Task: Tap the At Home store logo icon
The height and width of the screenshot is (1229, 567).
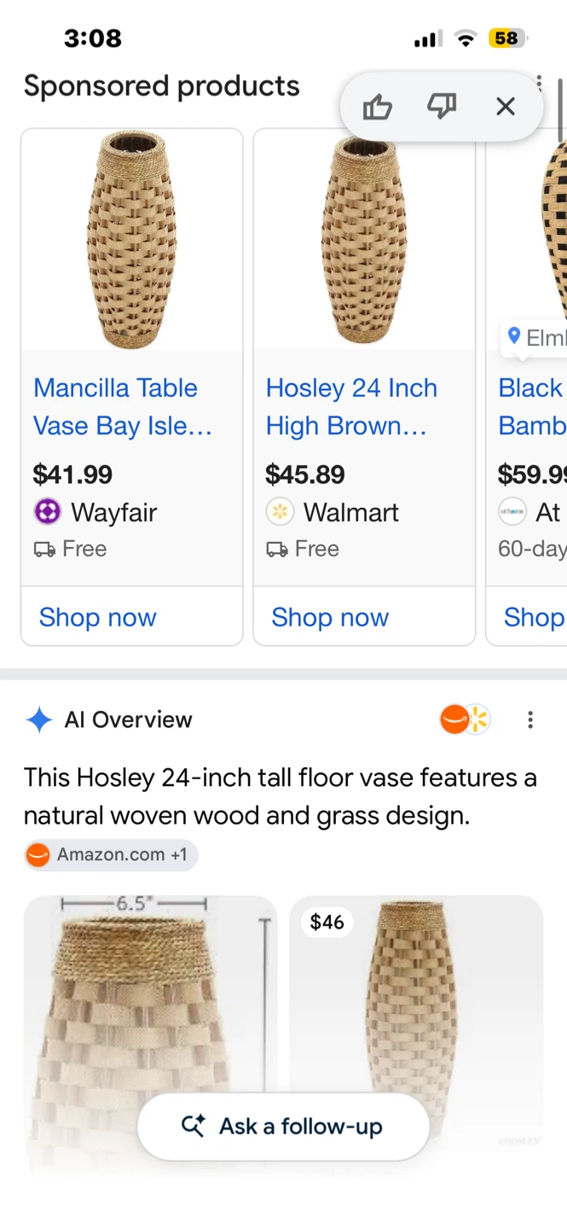Action: (x=512, y=512)
